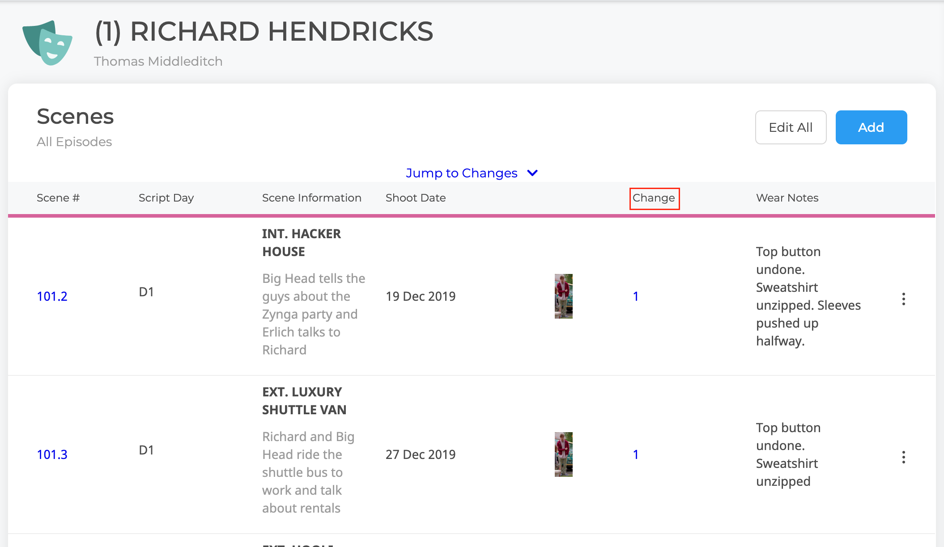Click the Jump to Changes link

461,173
